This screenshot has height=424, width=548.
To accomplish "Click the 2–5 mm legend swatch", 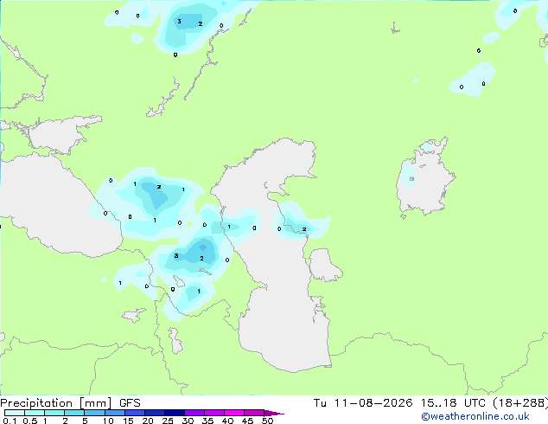I will click(74, 413).
